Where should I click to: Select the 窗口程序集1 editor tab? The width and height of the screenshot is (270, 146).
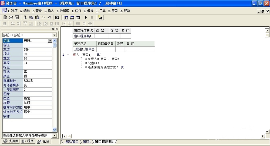pos(104,141)
